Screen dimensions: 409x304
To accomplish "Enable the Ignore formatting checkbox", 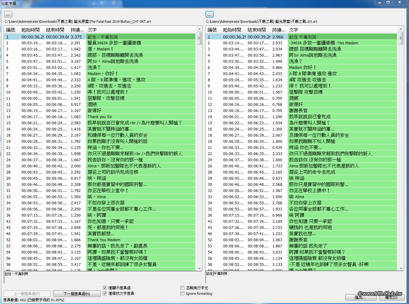I will [182, 293].
